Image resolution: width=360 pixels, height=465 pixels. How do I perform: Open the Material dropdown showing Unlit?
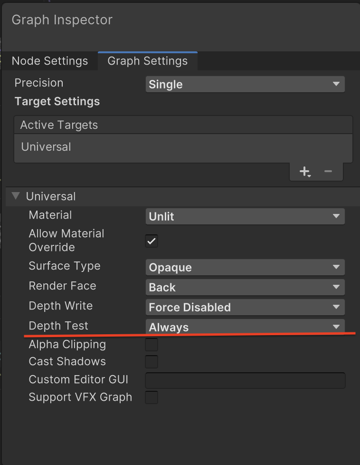(x=245, y=216)
